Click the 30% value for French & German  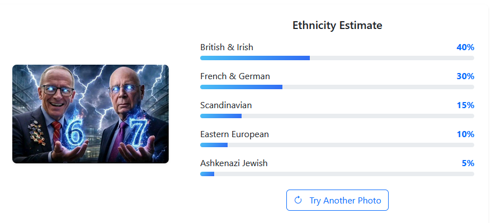[465, 76]
